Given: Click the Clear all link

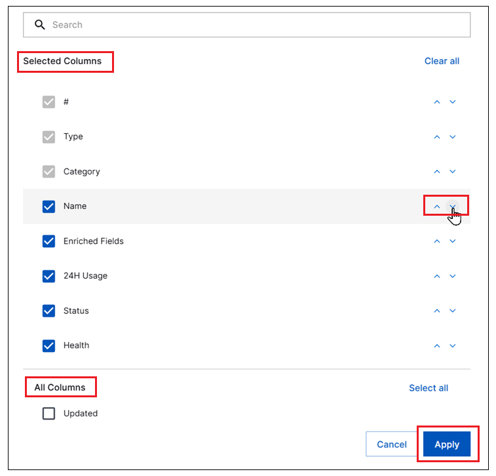Looking at the screenshot, I should [442, 61].
